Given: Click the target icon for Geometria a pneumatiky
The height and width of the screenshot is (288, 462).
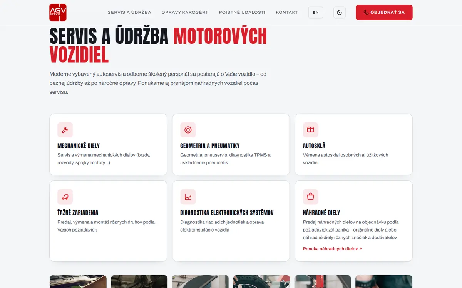Looking at the screenshot, I should coord(188,130).
